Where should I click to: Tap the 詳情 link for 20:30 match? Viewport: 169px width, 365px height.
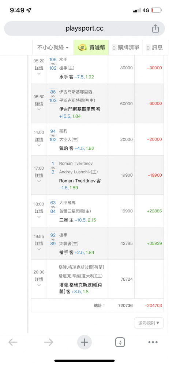click(39, 279)
